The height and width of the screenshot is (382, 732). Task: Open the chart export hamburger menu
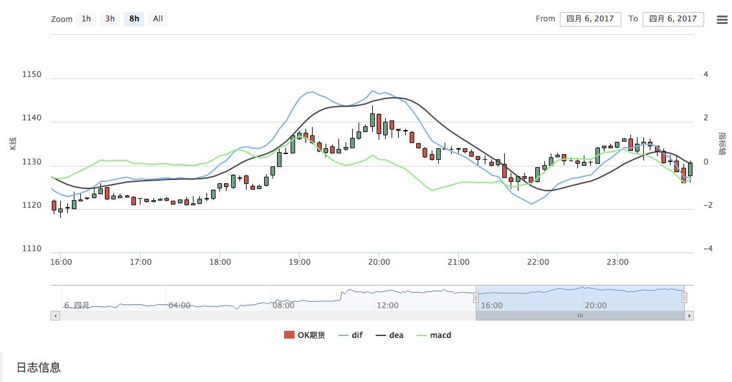click(722, 19)
